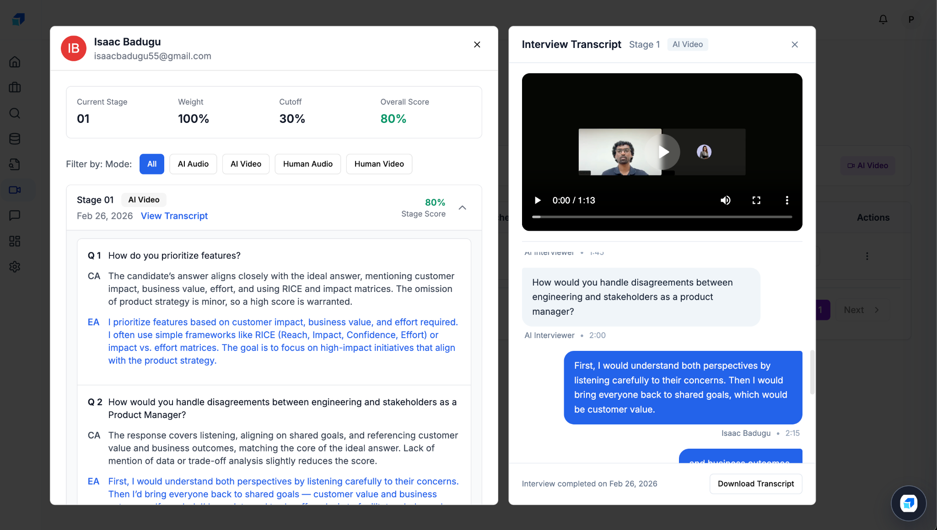Select the AI Video filter mode
Image resolution: width=937 pixels, height=530 pixels.
(245, 164)
